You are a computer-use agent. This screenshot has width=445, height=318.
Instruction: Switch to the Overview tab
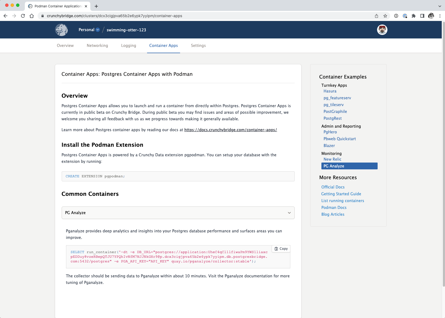point(65,46)
